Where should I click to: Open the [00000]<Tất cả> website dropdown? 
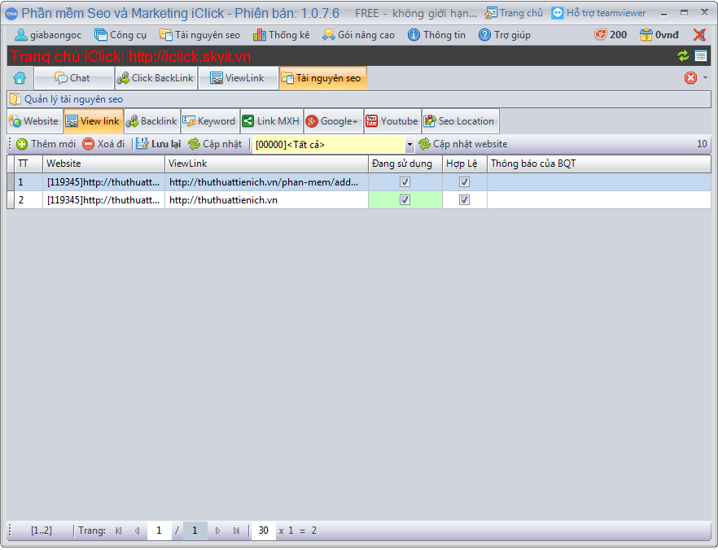pyautogui.click(x=409, y=145)
